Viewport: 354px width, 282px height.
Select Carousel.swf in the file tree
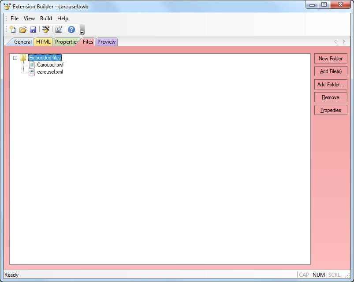50,65
